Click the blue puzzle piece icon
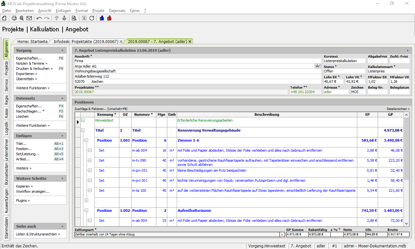The image size is (415, 249). 102,18
